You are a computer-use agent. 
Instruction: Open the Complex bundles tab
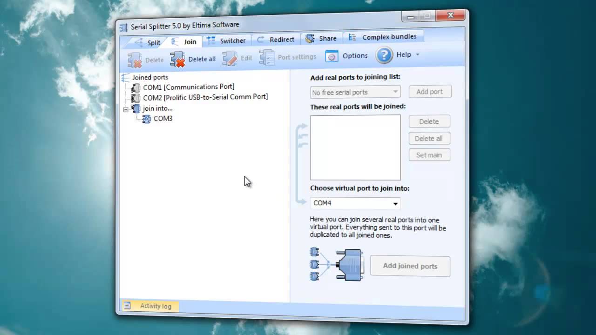pyautogui.click(x=383, y=37)
